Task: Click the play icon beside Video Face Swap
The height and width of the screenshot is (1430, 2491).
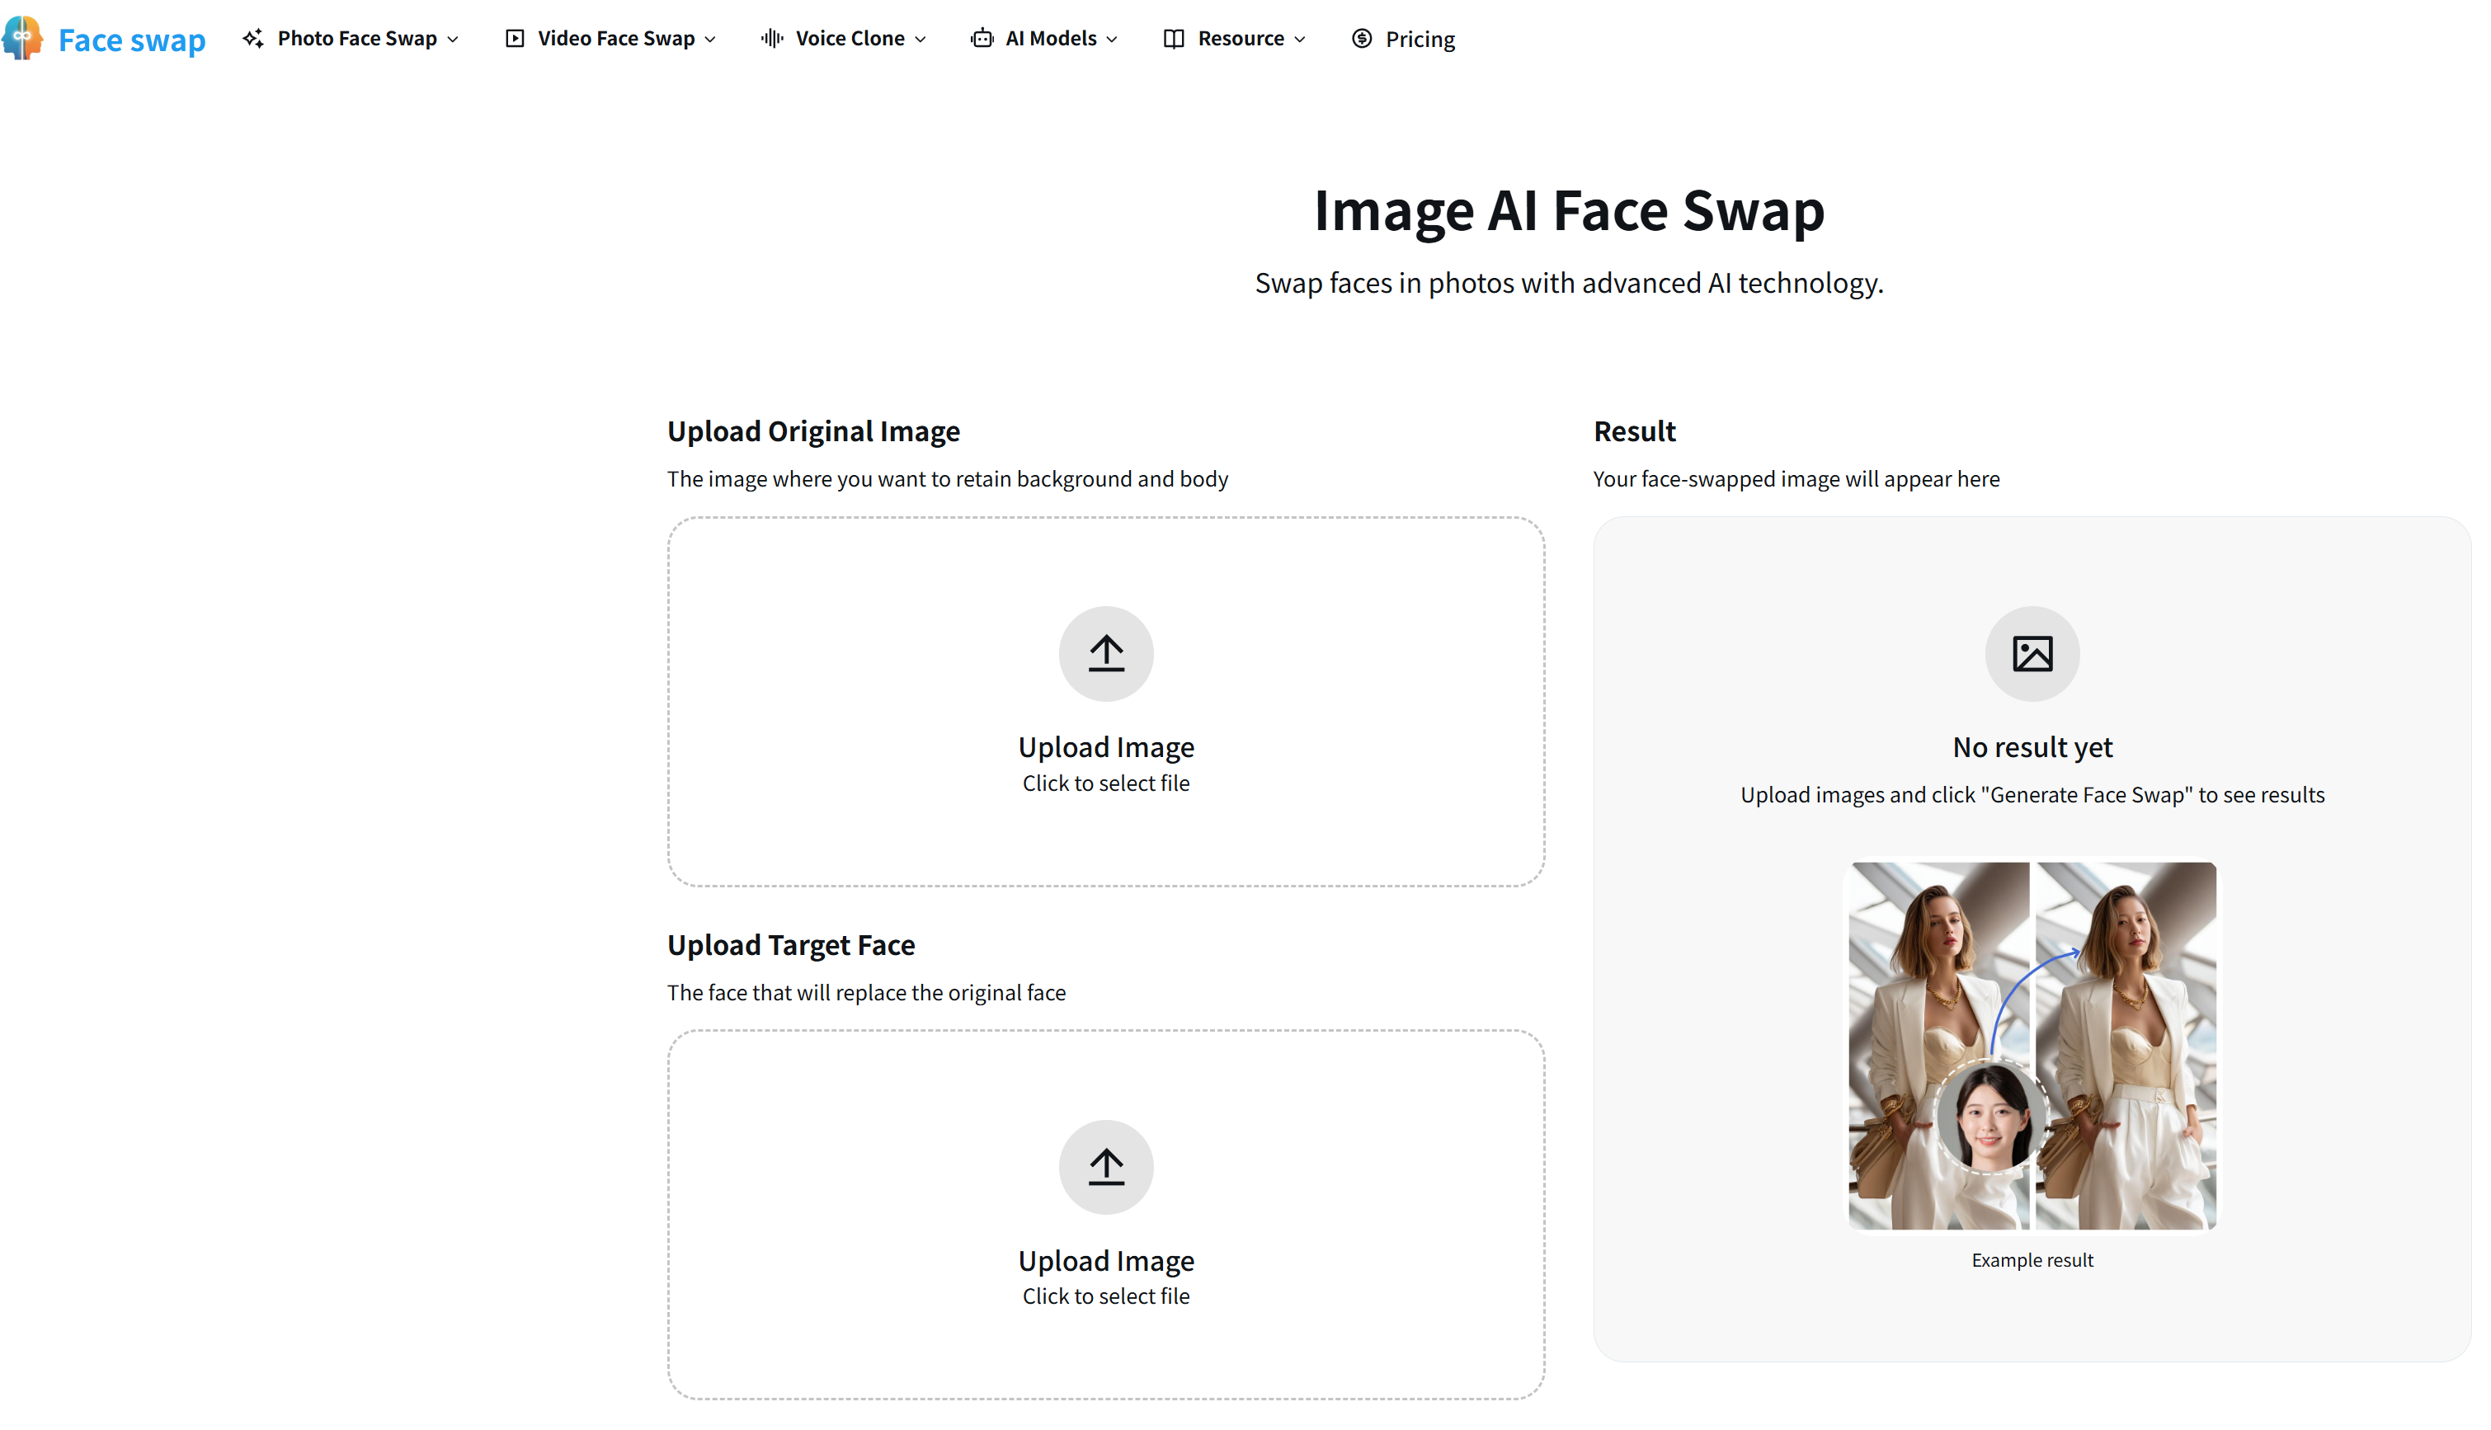Action: coord(515,38)
